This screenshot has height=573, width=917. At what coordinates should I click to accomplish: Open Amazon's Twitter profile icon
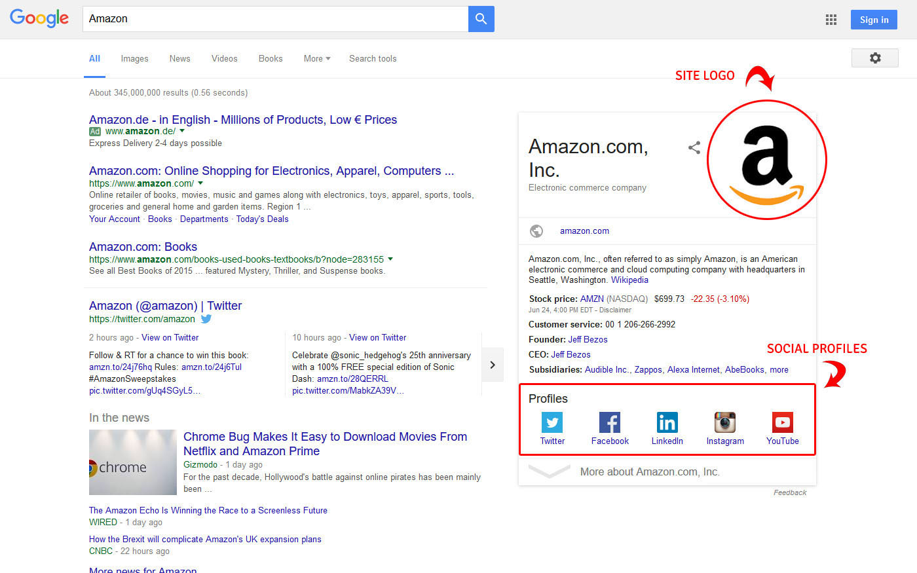point(552,422)
